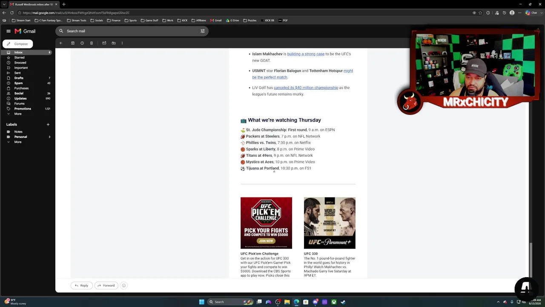The image size is (545, 307).
Task: Click the browser address bar URL
Action: tap(76, 13)
